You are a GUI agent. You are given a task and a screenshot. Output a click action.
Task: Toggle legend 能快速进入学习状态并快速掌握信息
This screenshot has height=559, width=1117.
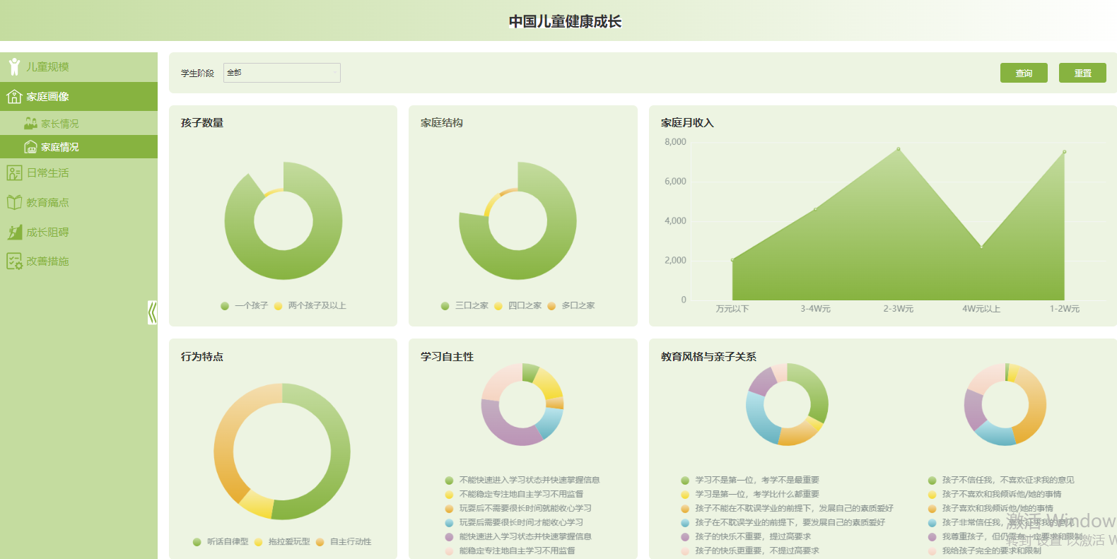point(518,536)
